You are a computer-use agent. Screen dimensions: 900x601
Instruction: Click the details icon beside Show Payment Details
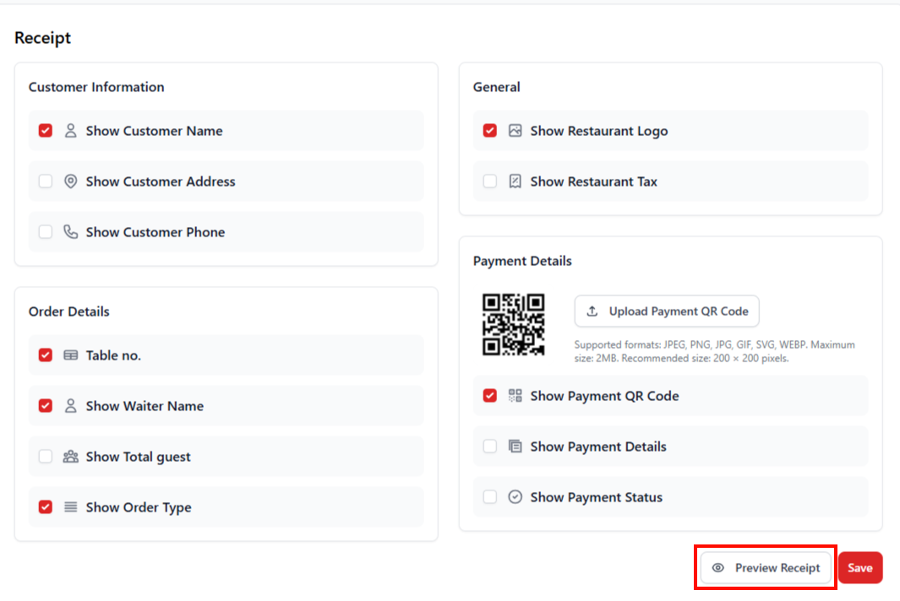pyautogui.click(x=515, y=447)
